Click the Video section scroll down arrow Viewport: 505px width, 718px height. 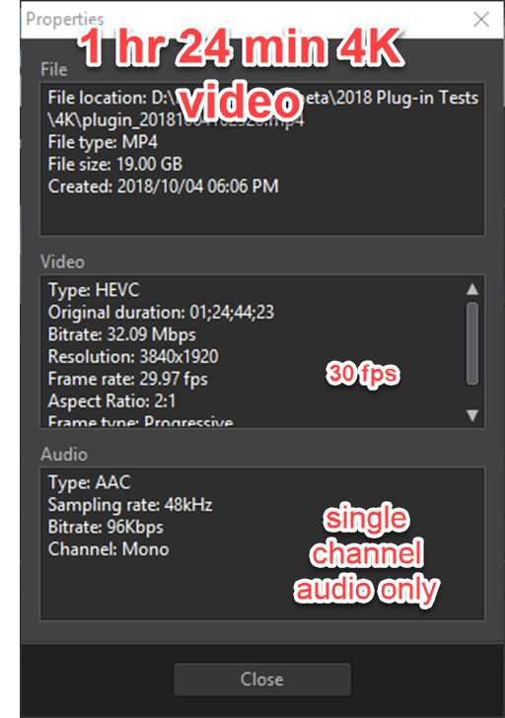pyautogui.click(x=472, y=415)
